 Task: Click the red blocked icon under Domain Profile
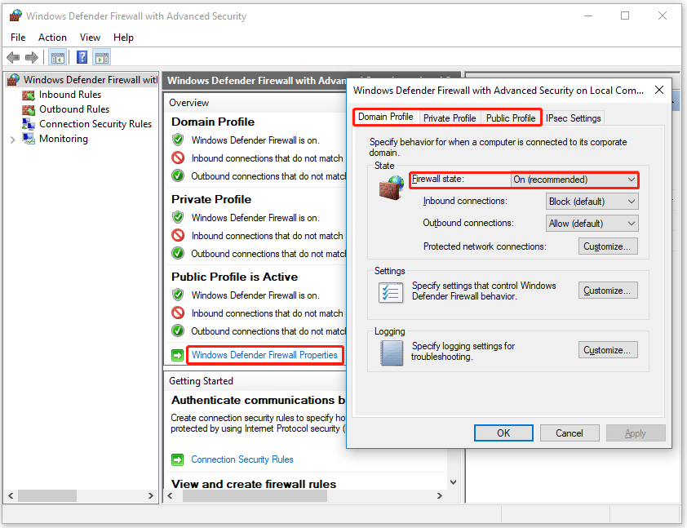tap(178, 158)
